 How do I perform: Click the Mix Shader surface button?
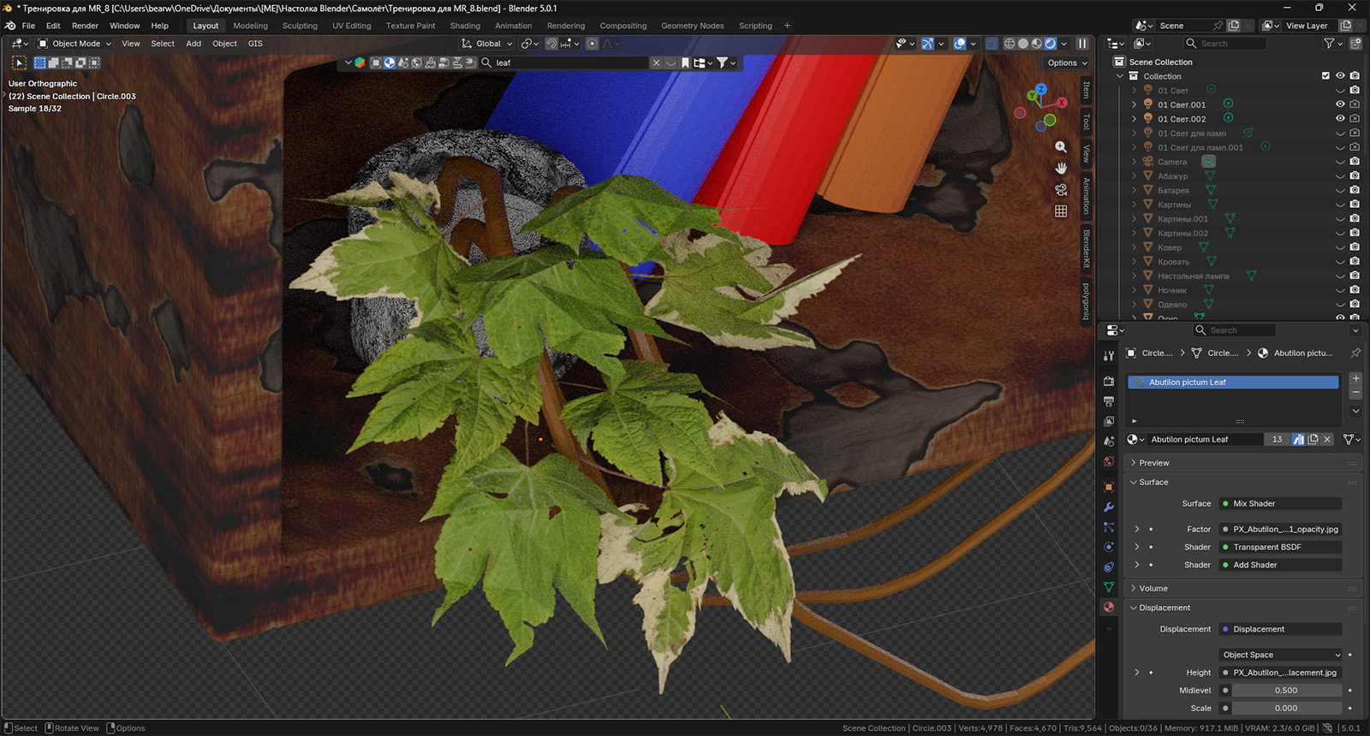pyautogui.click(x=1280, y=504)
